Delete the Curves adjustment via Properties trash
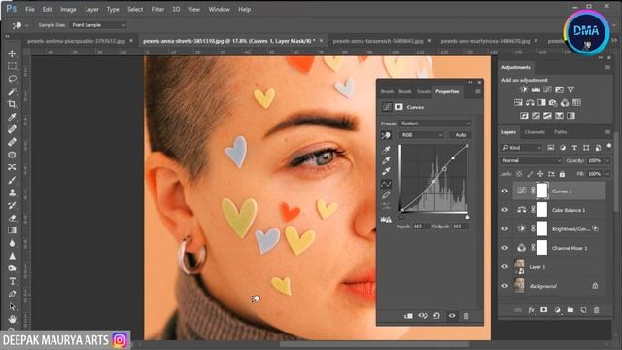The height and width of the screenshot is (350, 622). (466, 316)
